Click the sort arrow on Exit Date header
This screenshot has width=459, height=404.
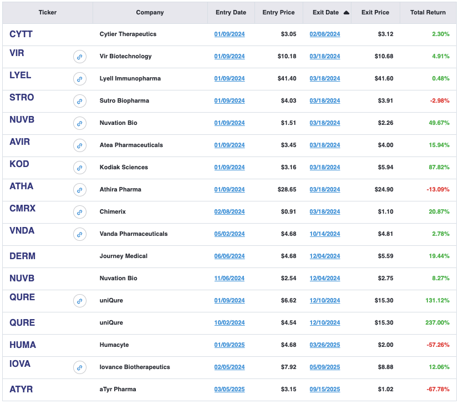click(x=346, y=13)
